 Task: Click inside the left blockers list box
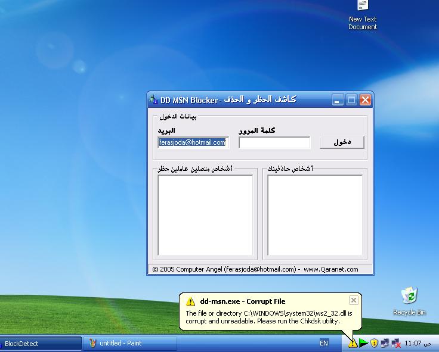tap(205, 215)
